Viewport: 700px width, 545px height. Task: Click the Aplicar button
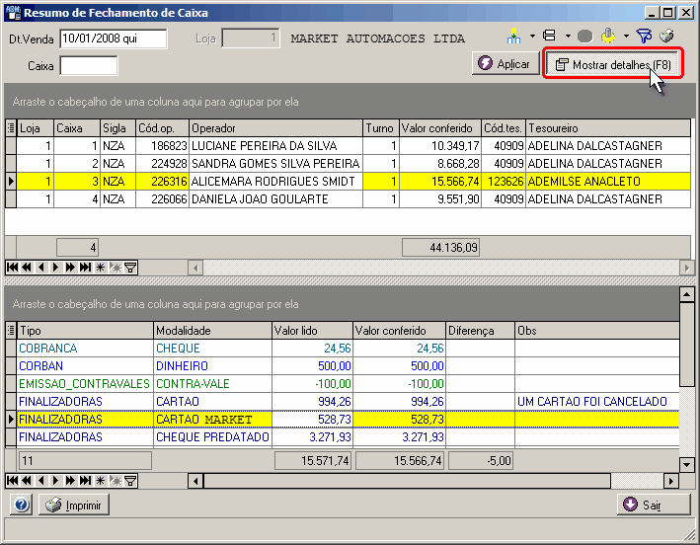[x=505, y=64]
